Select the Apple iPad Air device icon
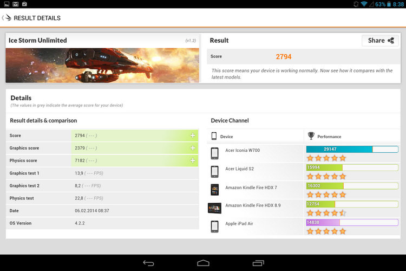The height and width of the screenshot is (271, 406). [x=215, y=227]
